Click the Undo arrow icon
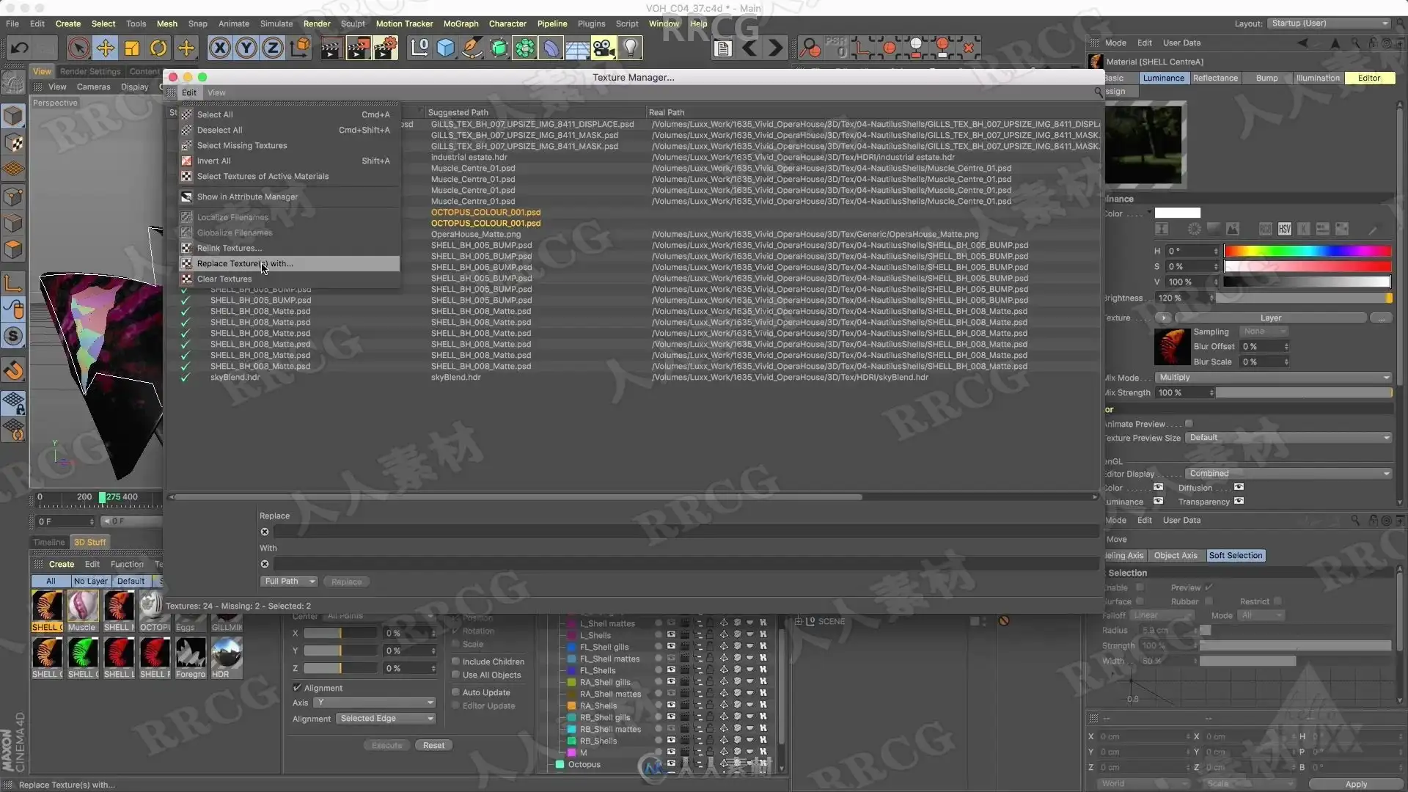Screen dimensions: 1408x792 (20, 48)
